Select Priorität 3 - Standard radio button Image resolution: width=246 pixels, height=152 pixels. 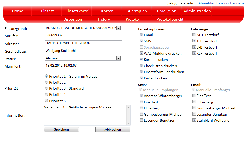click(47, 88)
